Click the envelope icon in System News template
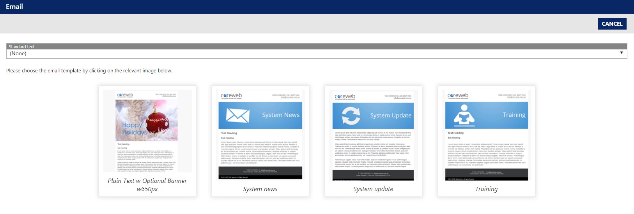 pyautogui.click(x=237, y=116)
